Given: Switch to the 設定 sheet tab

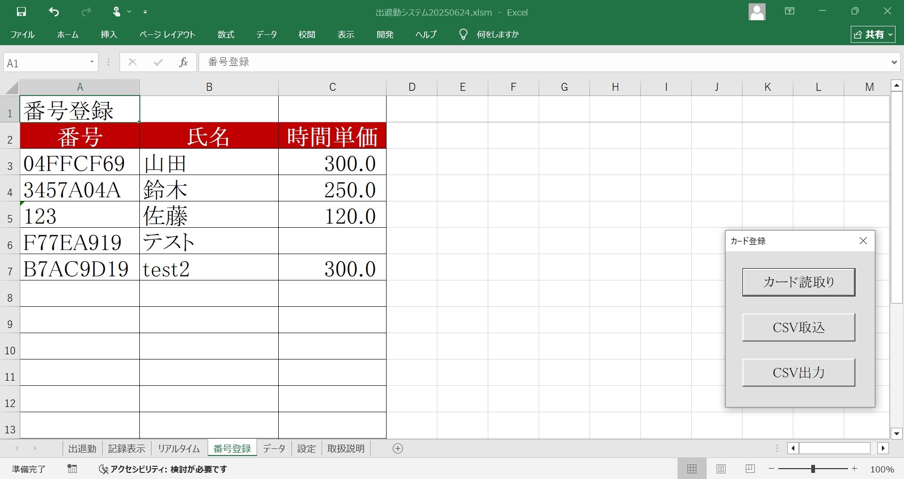Looking at the screenshot, I should (307, 448).
